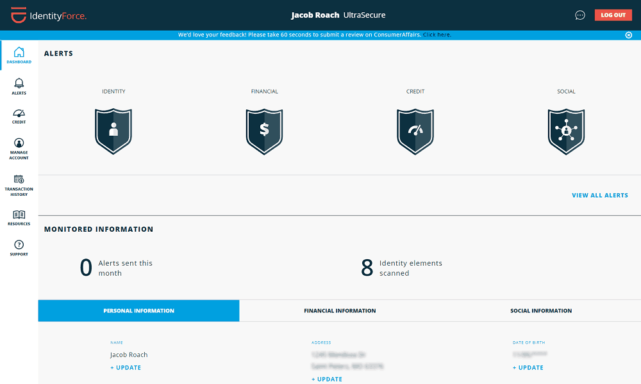The height and width of the screenshot is (384, 641).
Task: Select the Social network shield icon
Action: point(566,131)
